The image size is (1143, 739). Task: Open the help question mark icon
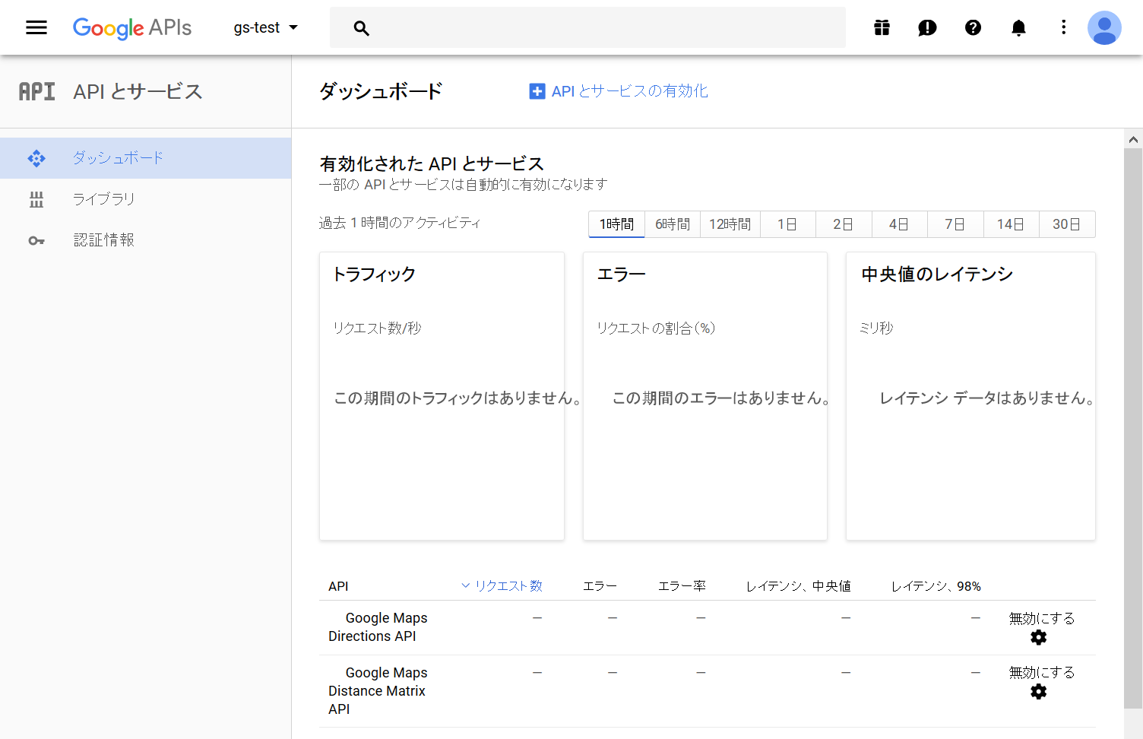[973, 28]
